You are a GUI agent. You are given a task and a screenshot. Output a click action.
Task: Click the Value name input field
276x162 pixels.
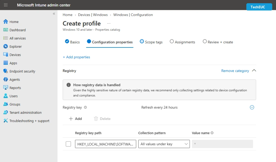(x=222, y=144)
